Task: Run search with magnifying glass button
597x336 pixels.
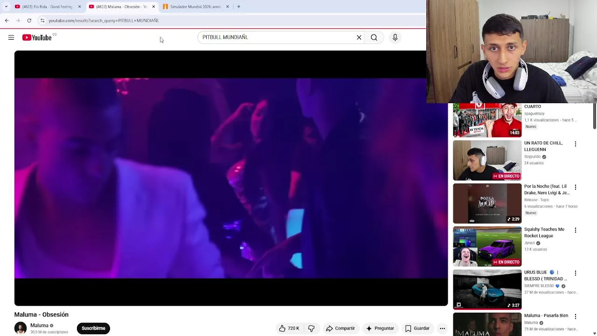Action: pos(374,37)
